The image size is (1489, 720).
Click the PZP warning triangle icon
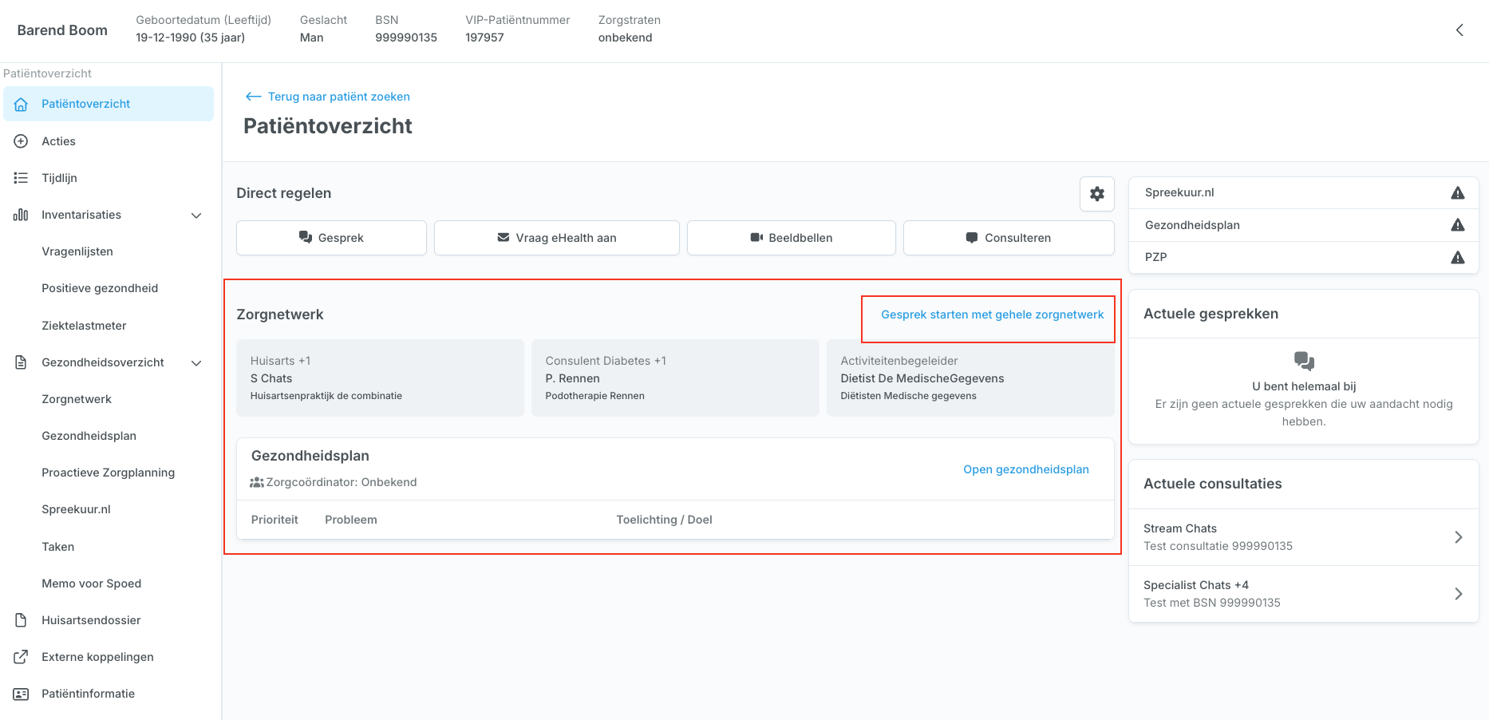pos(1457,258)
